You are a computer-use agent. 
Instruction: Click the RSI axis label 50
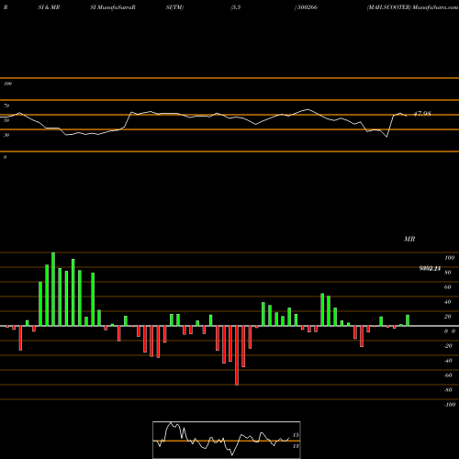tap(6, 120)
